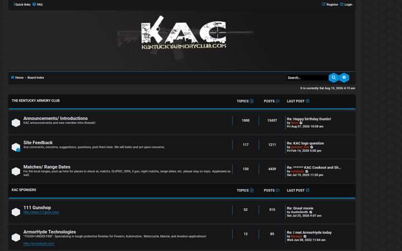
Task: Open advanced search gear button
Action: tap(344, 78)
